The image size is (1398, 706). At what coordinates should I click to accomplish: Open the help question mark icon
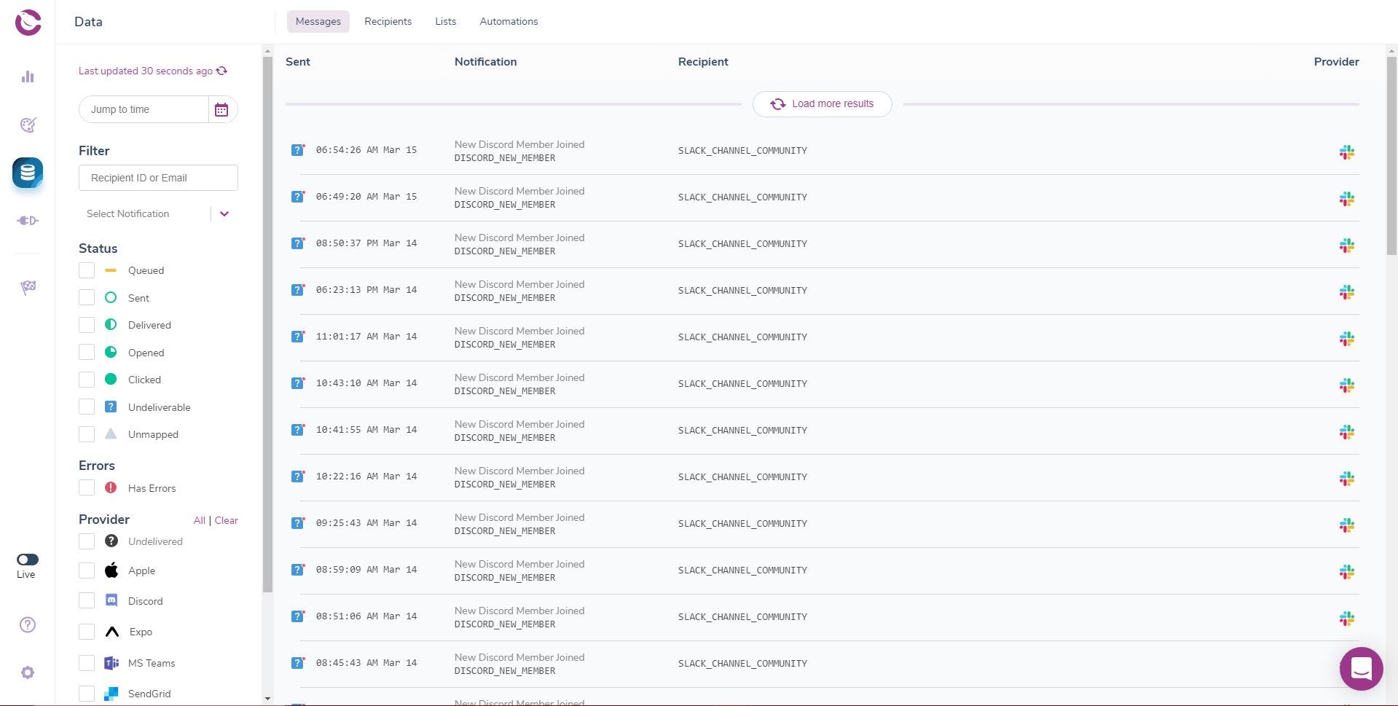(x=27, y=624)
